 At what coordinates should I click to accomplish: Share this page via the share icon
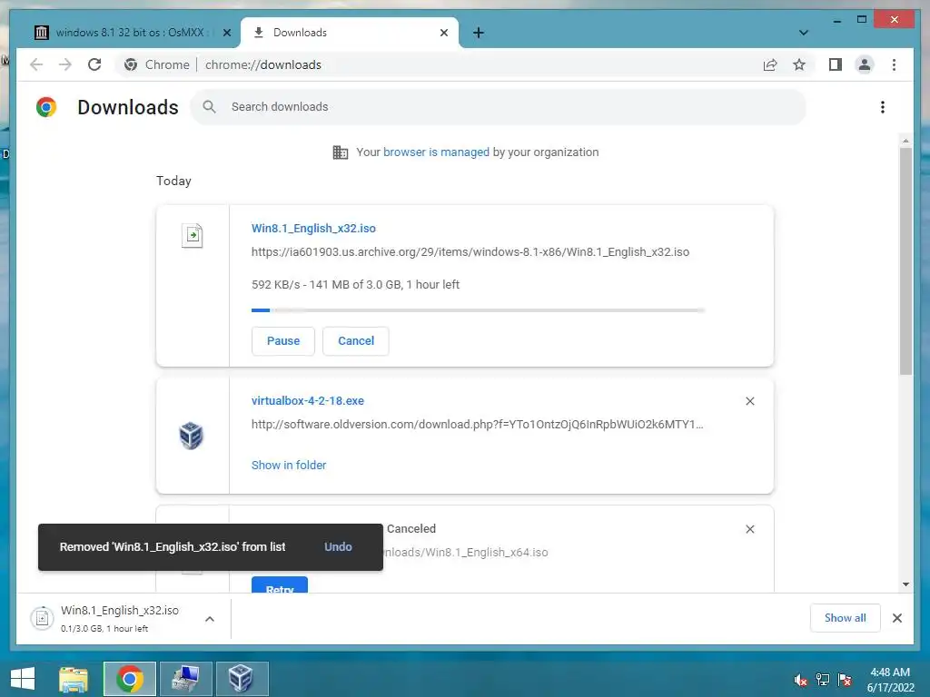770,64
